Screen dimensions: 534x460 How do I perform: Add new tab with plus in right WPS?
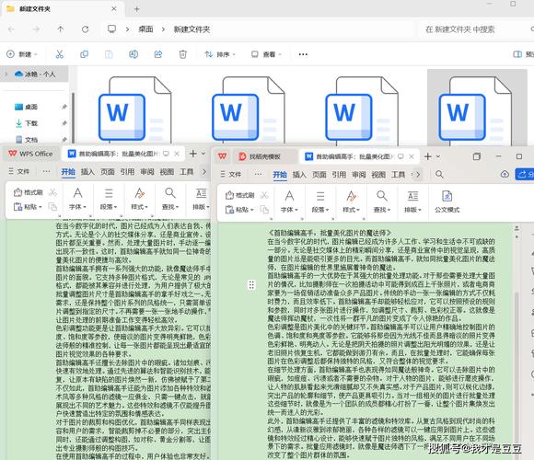[x=428, y=156]
